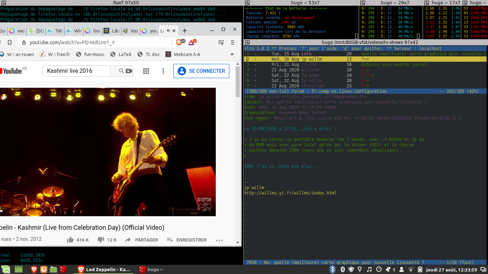Click the Kashmir video player

pos(107,152)
